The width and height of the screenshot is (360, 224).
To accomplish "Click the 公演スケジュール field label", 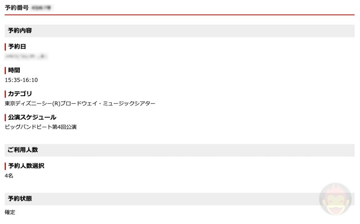I will click(32, 117).
